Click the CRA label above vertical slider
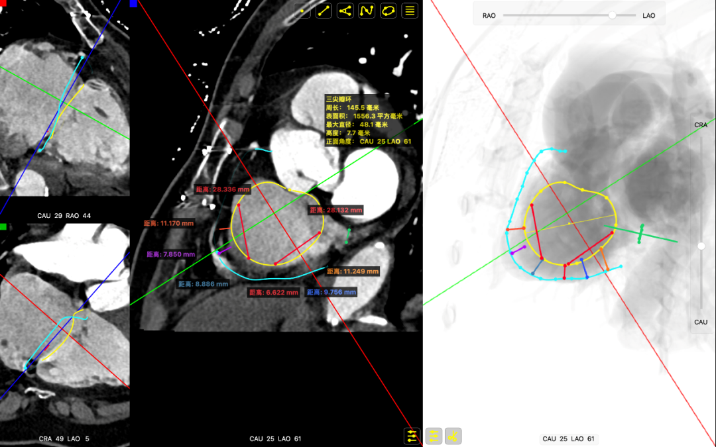The image size is (716, 447). pyautogui.click(x=701, y=125)
